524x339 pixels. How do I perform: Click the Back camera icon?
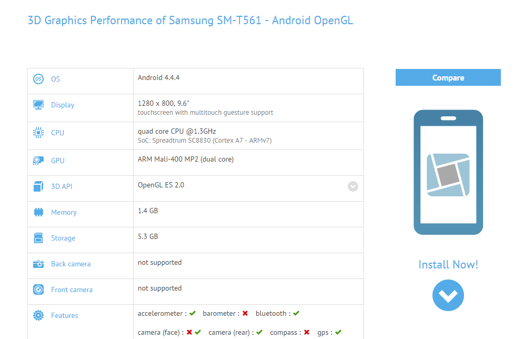38,264
